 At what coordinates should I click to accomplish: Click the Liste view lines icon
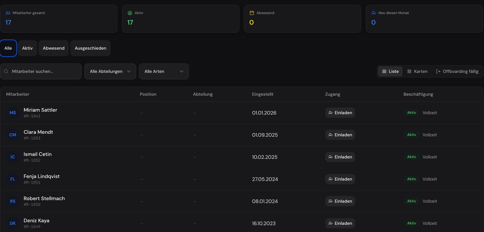(384, 71)
